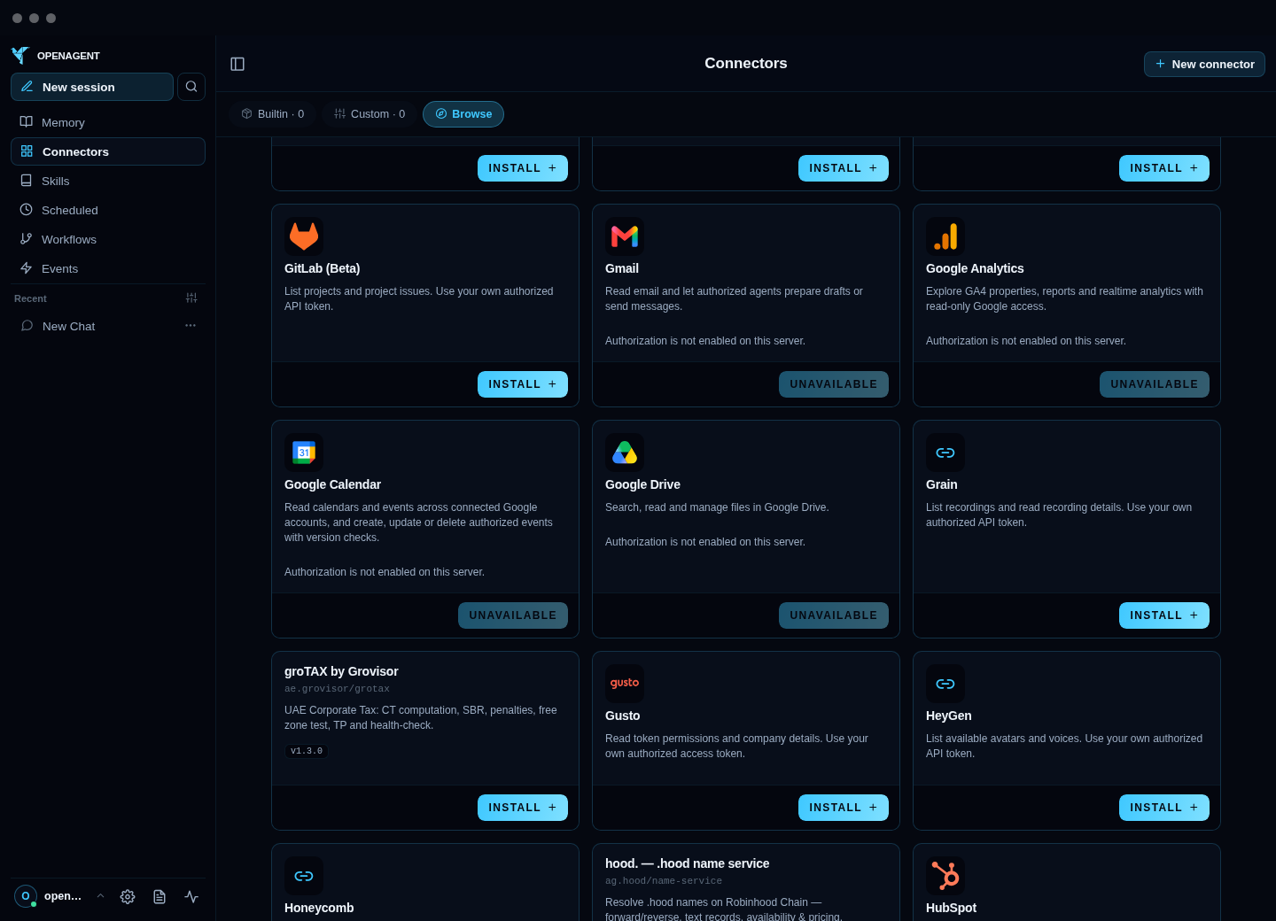Image resolution: width=1276 pixels, height=921 pixels.
Task: Select the Grain link icon
Action: (x=945, y=453)
